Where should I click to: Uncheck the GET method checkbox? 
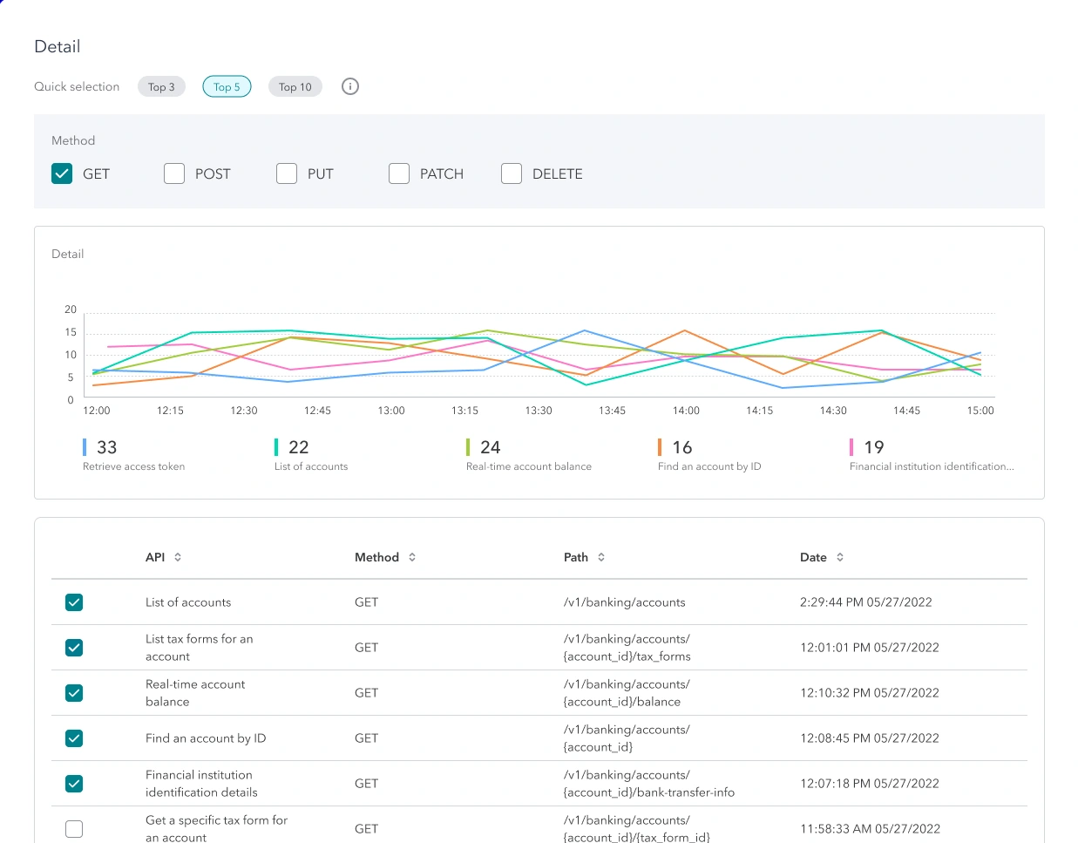pyautogui.click(x=62, y=173)
